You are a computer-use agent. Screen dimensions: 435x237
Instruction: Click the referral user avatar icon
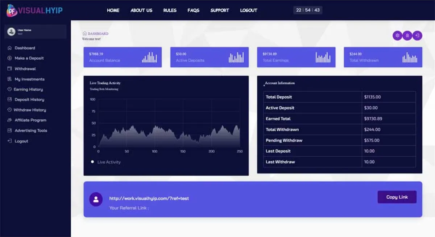click(96, 199)
